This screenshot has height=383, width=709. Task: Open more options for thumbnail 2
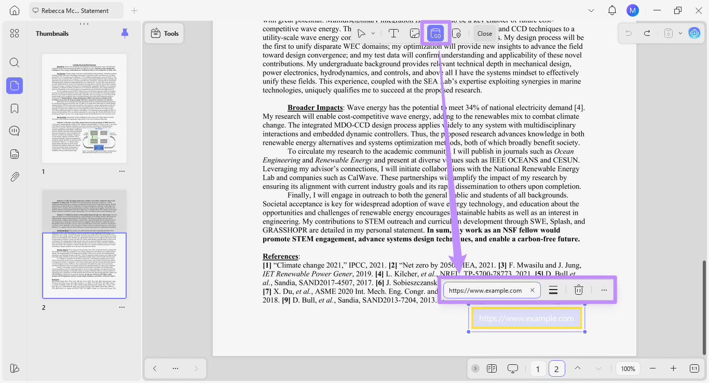click(x=122, y=307)
